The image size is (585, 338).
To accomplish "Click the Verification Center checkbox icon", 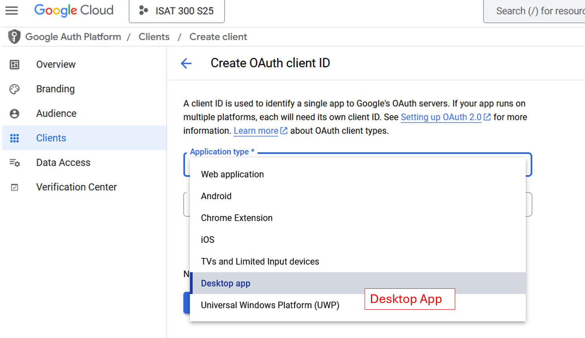I will (x=15, y=187).
